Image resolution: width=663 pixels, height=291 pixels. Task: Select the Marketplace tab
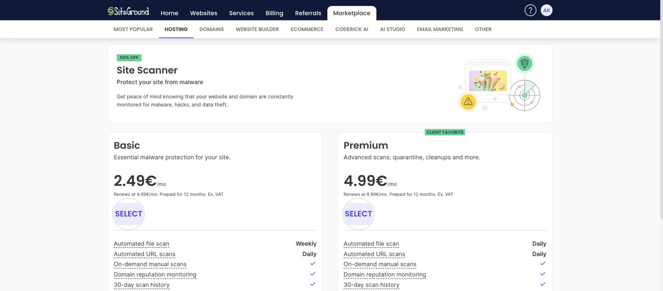point(352,13)
